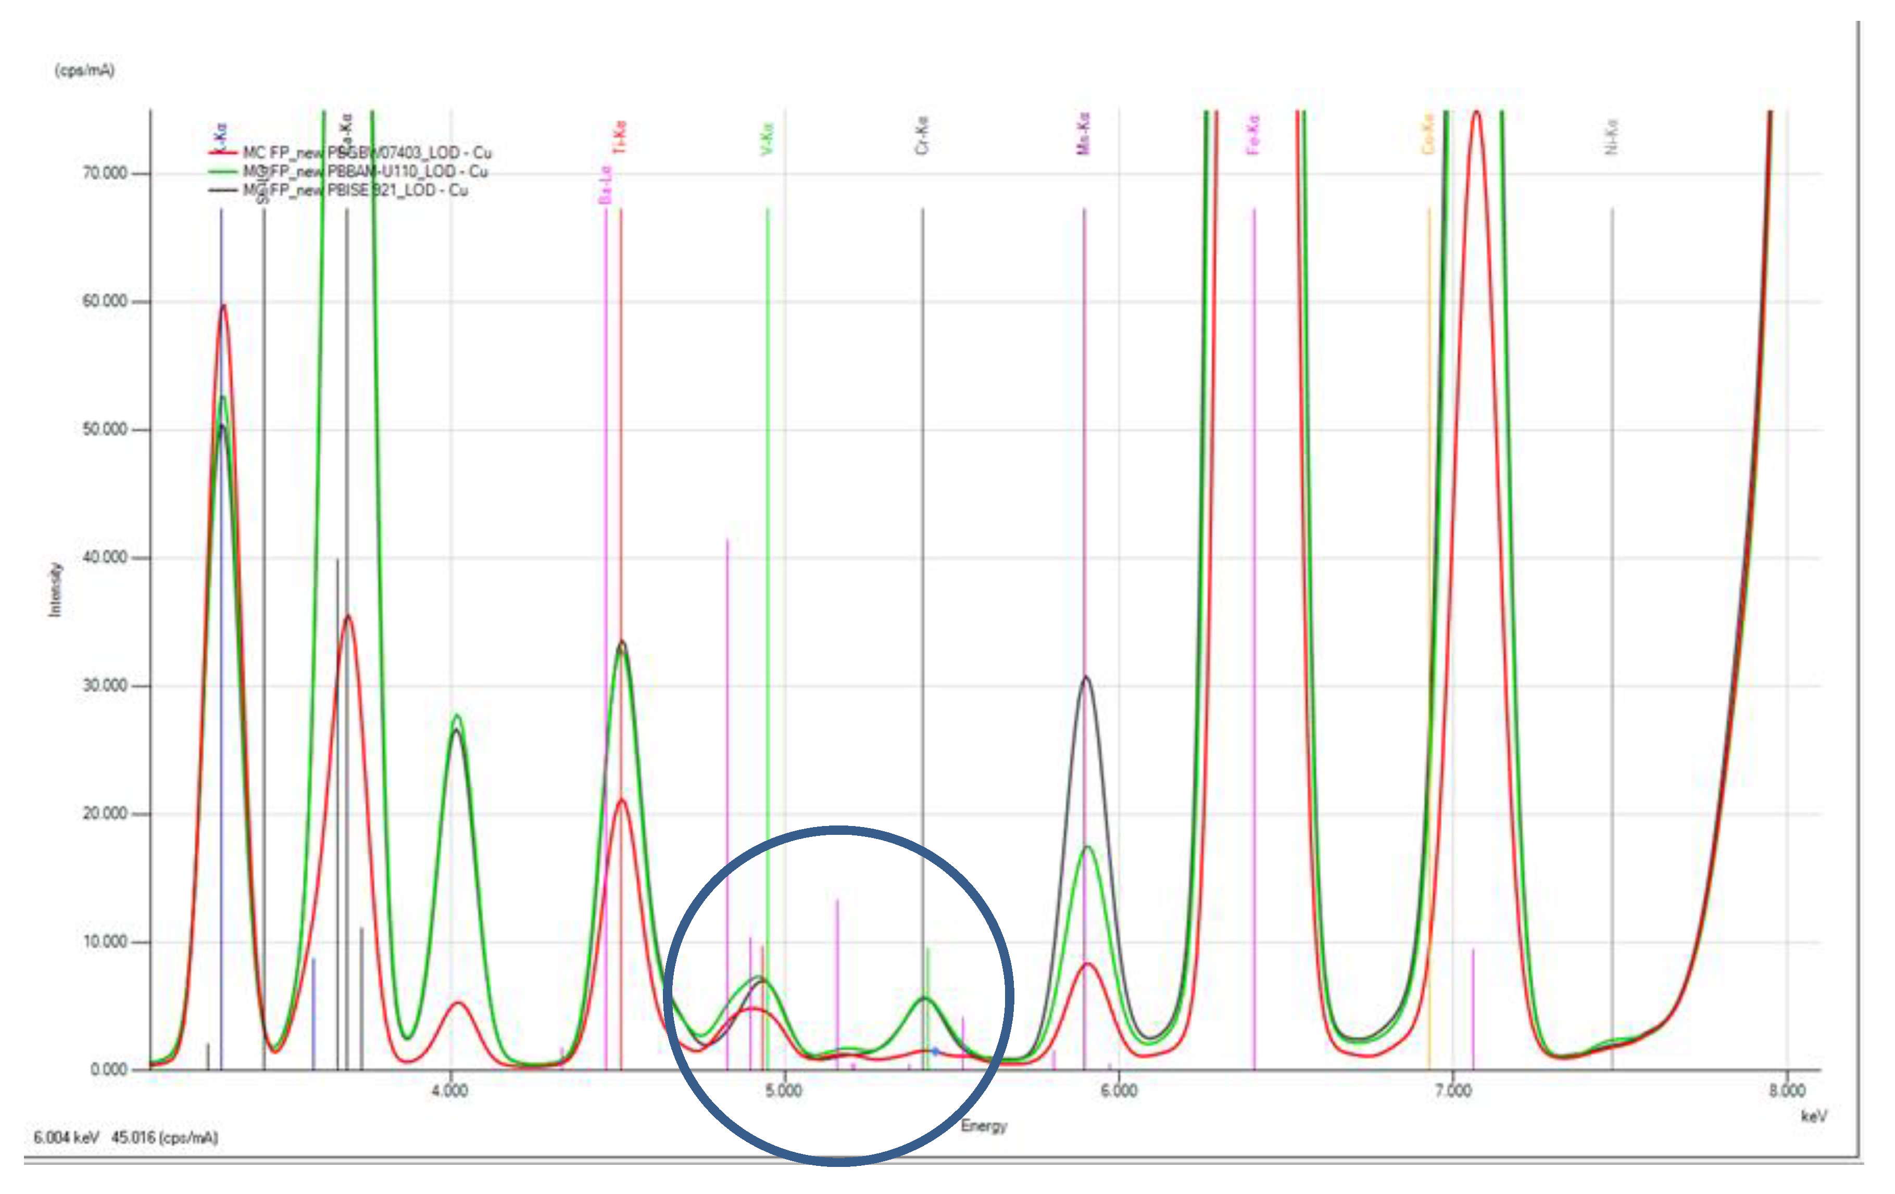This screenshot has width=1895, height=1194.
Task: Click the Ti-Ka element line label
Action: pyautogui.click(x=620, y=137)
